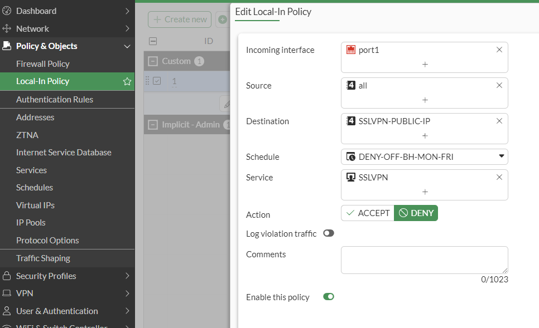Set Action to ACCEPT
Viewport: 539px width, 328px height.
pos(368,213)
